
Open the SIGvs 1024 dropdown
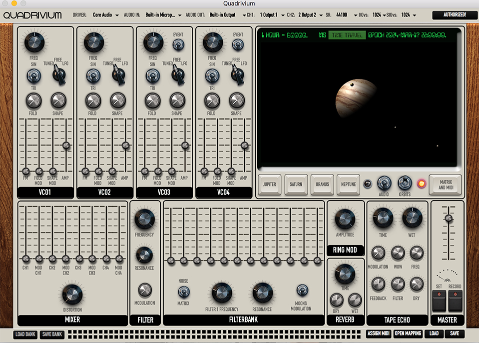click(409, 15)
